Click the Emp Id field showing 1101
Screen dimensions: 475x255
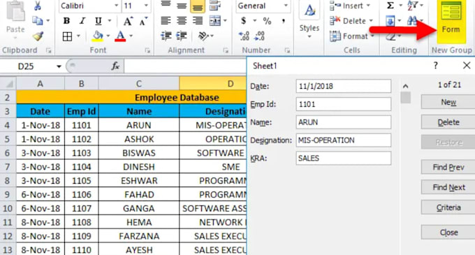[344, 104]
